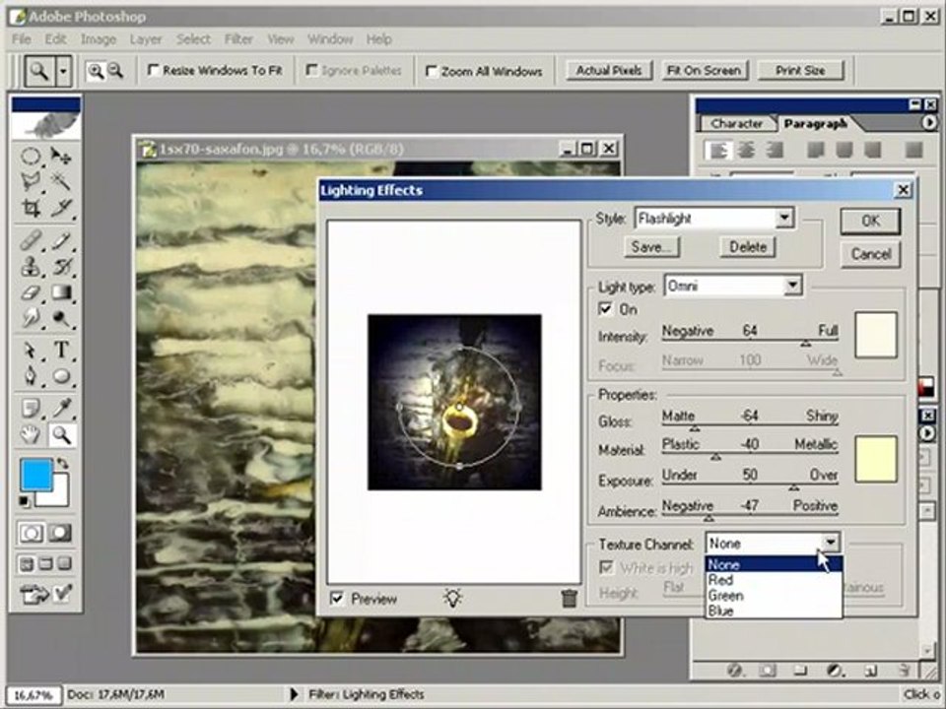Enable Resize Windows To Fit checkbox

[154, 71]
